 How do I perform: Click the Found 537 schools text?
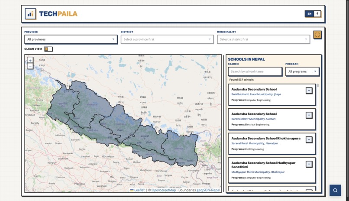point(241,80)
